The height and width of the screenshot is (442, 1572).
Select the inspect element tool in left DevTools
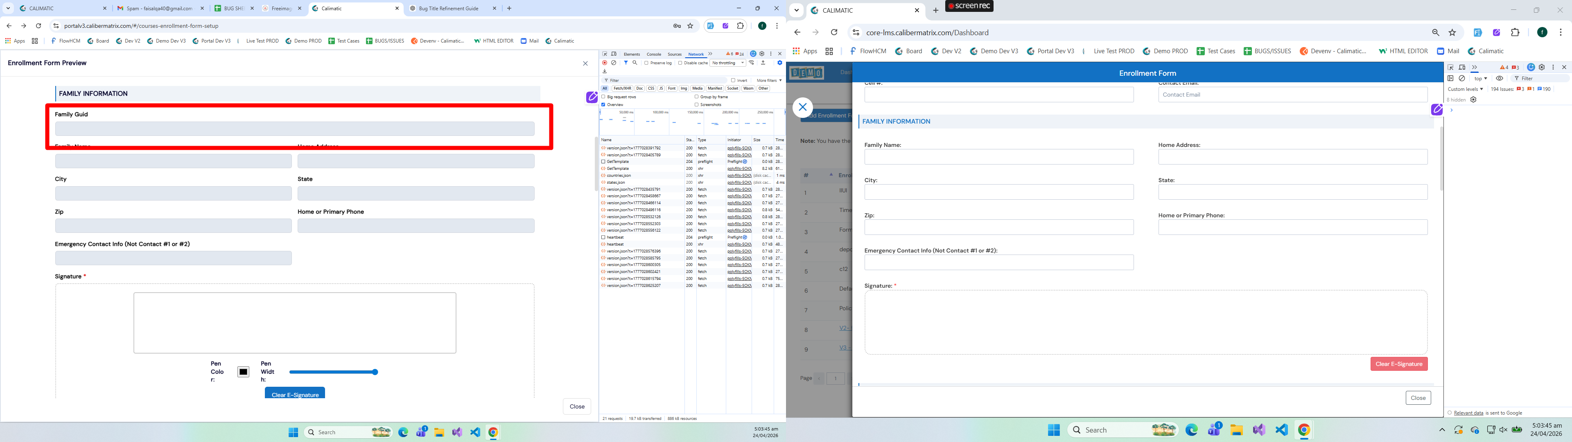(x=605, y=54)
